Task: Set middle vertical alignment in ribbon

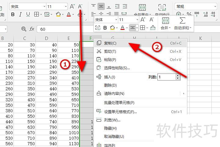Action: click(x=101, y=6)
